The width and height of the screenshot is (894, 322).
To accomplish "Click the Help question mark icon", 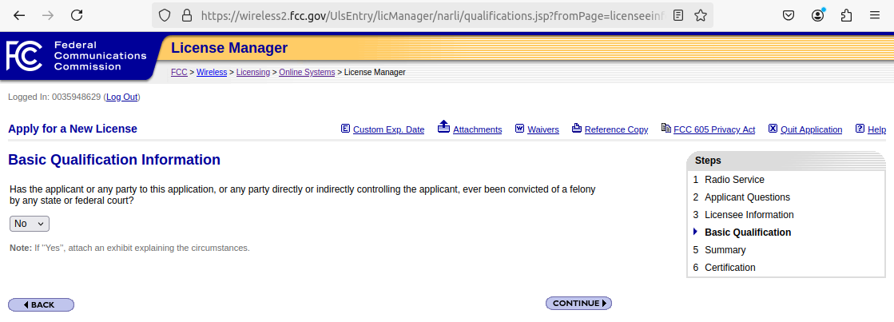I will click(x=860, y=129).
